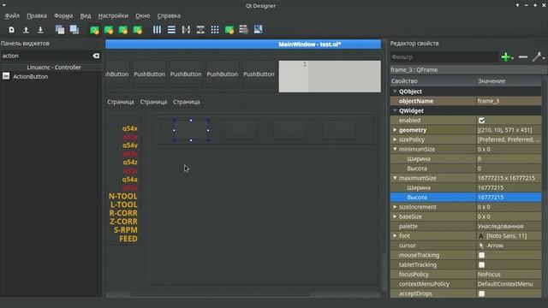Select the cursor property Arrow value
This screenshot has width=548, height=308.
509,246
